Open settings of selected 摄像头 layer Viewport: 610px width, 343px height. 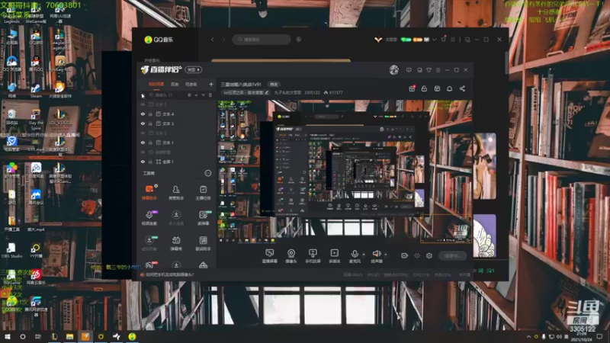tap(189, 95)
